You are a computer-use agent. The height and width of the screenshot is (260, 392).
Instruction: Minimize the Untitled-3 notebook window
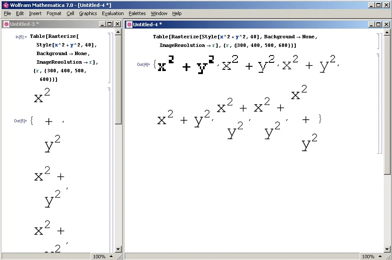pyautogui.click(x=102, y=24)
